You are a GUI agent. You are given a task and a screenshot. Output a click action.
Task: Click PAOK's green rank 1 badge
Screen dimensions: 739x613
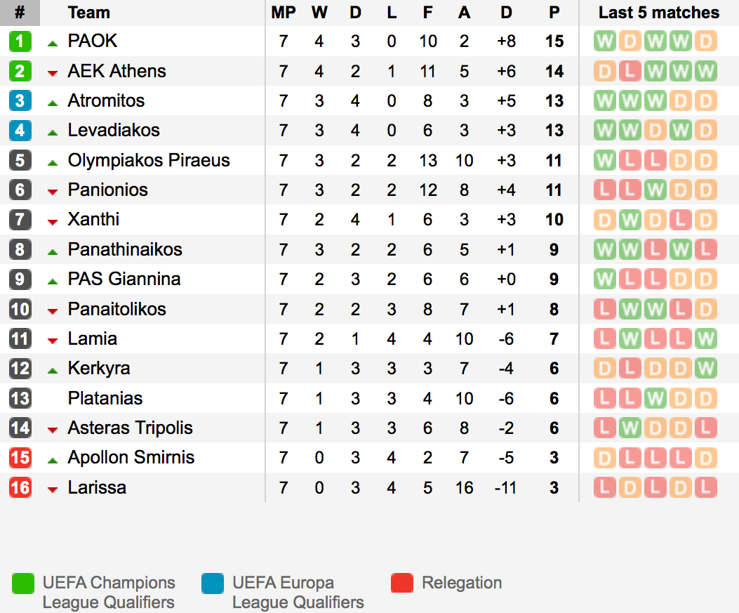point(20,41)
